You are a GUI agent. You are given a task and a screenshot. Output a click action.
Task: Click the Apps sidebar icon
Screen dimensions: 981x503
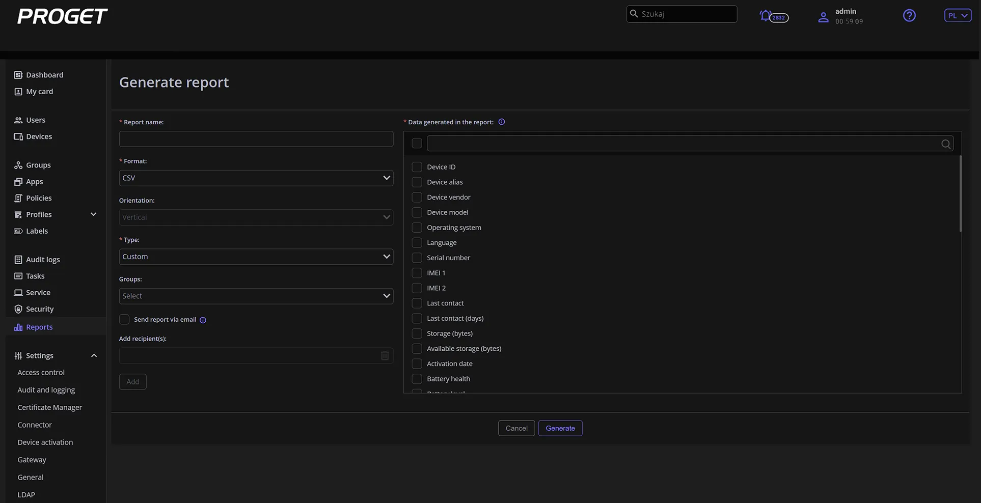click(x=18, y=182)
